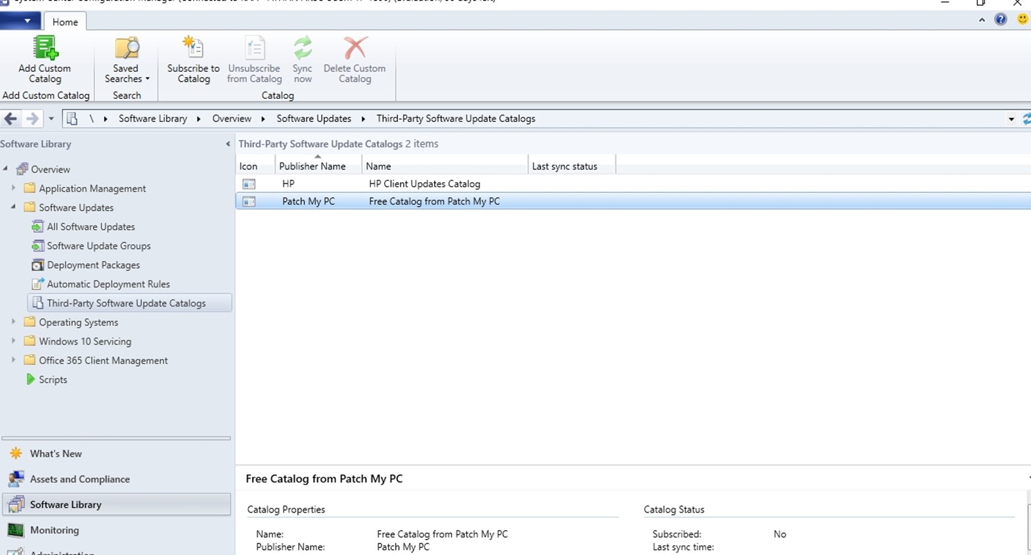The image size is (1031, 555).
Task: Click the Add Custom Catalog ribbon button
Action: pos(45,60)
